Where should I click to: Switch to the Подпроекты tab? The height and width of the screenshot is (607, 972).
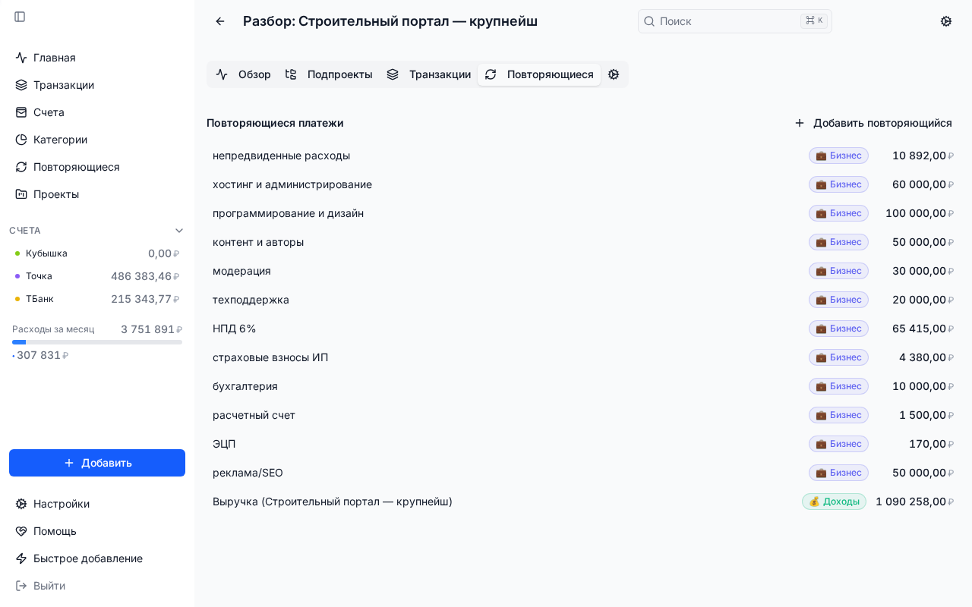click(x=330, y=74)
